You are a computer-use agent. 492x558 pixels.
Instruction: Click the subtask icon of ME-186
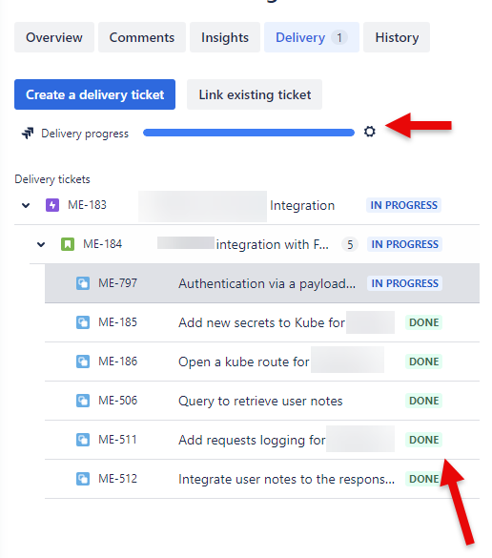click(83, 362)
